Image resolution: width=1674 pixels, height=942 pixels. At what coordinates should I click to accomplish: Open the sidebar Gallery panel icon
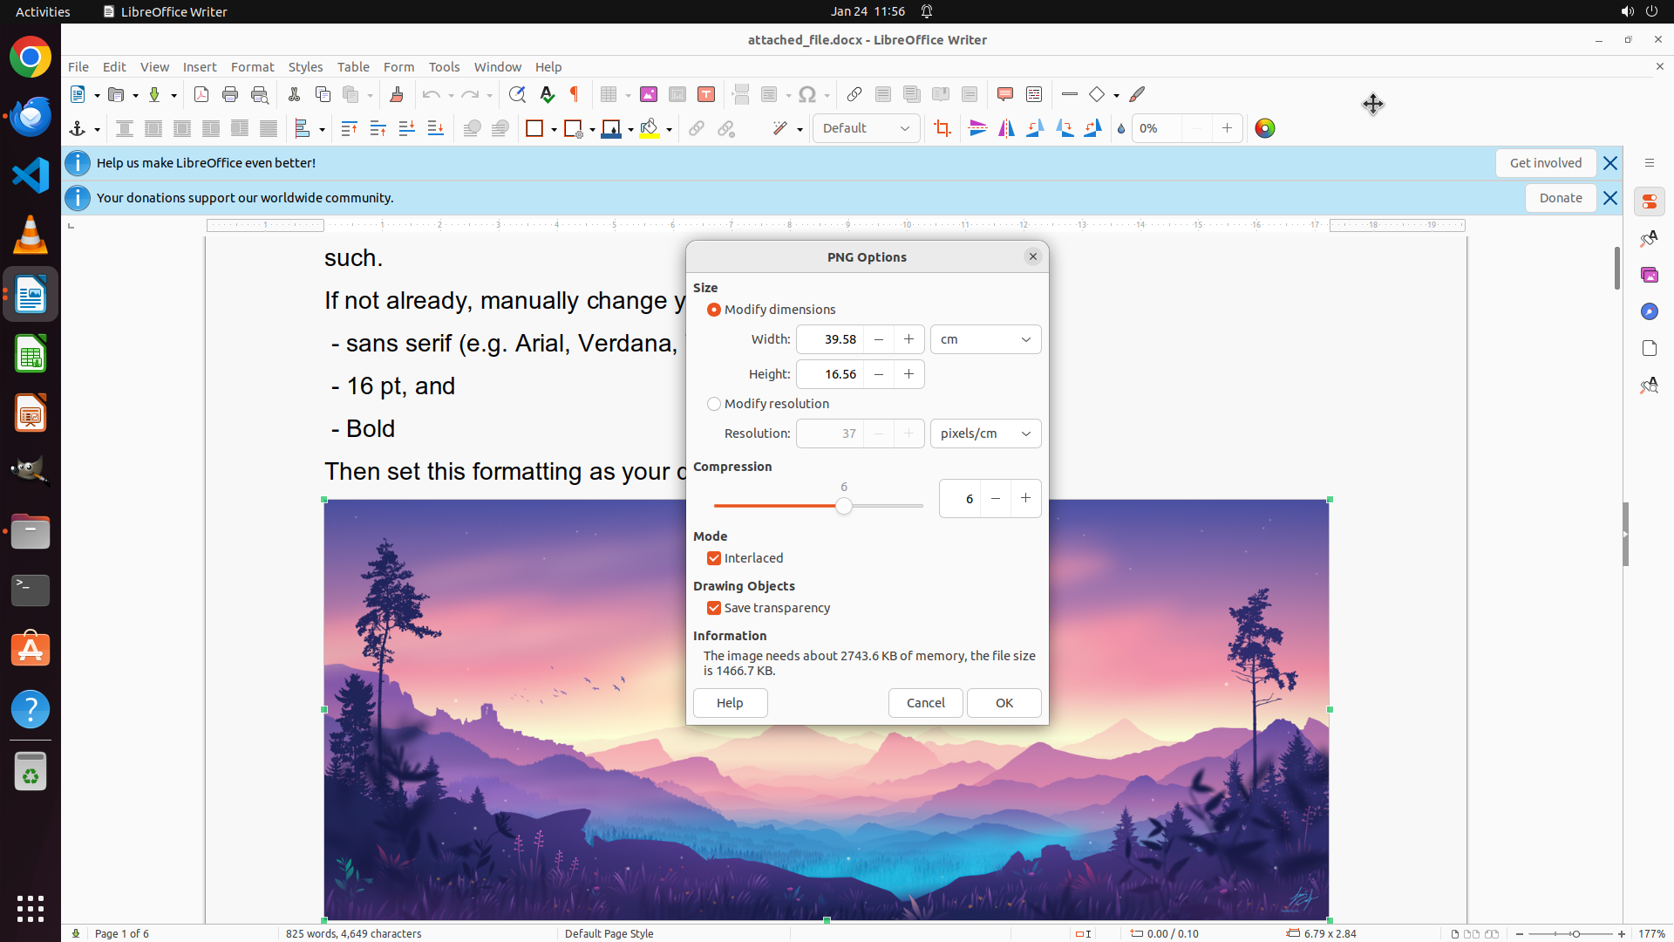coord(1649,275)
